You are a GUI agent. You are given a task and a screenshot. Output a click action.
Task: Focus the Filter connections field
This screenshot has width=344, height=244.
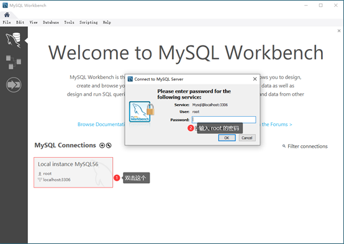[x=307, y=147]
